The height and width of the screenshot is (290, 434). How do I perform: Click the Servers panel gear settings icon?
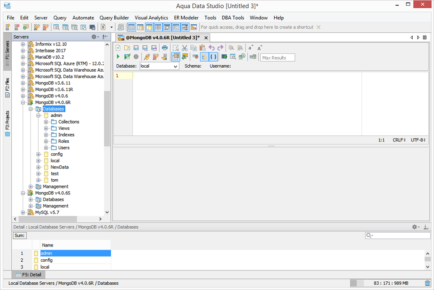coord(95,37)
